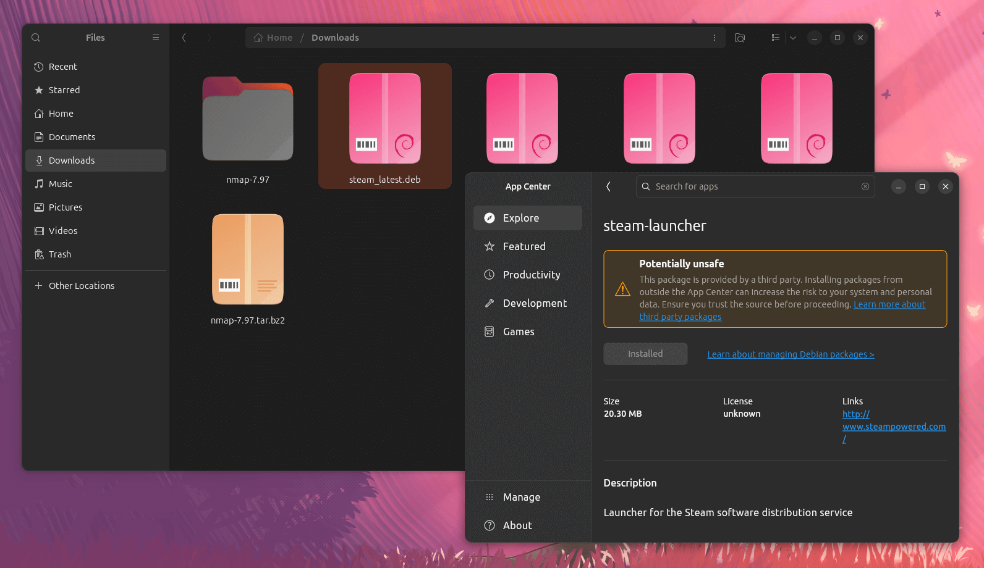
Task: Click Downloads in the Files path bar
Action: [x=335, y=38]
